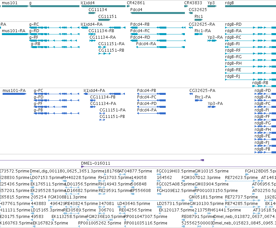Select transcript g-RD
Viewport: 276px width, 228px height.
click(x=34, y=31)
